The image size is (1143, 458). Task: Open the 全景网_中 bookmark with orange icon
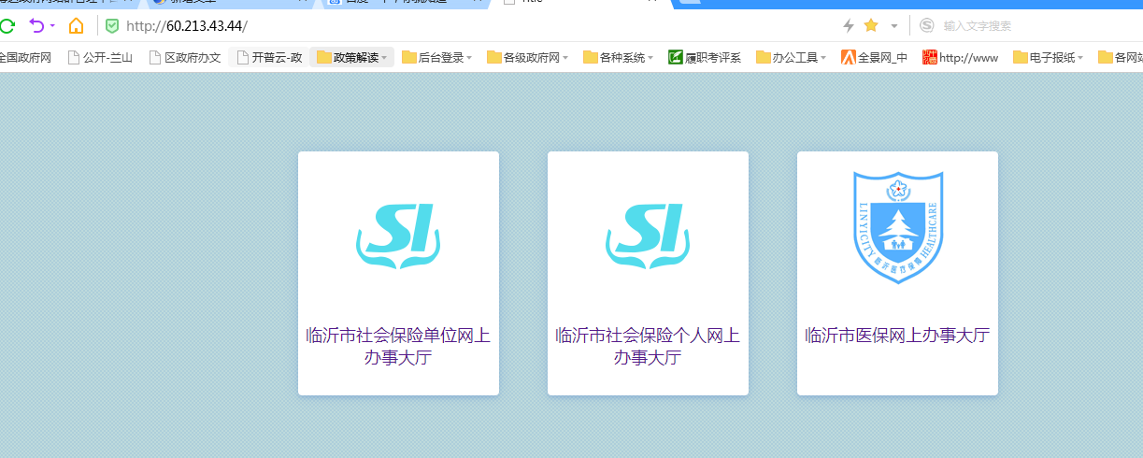coord(875,57)
